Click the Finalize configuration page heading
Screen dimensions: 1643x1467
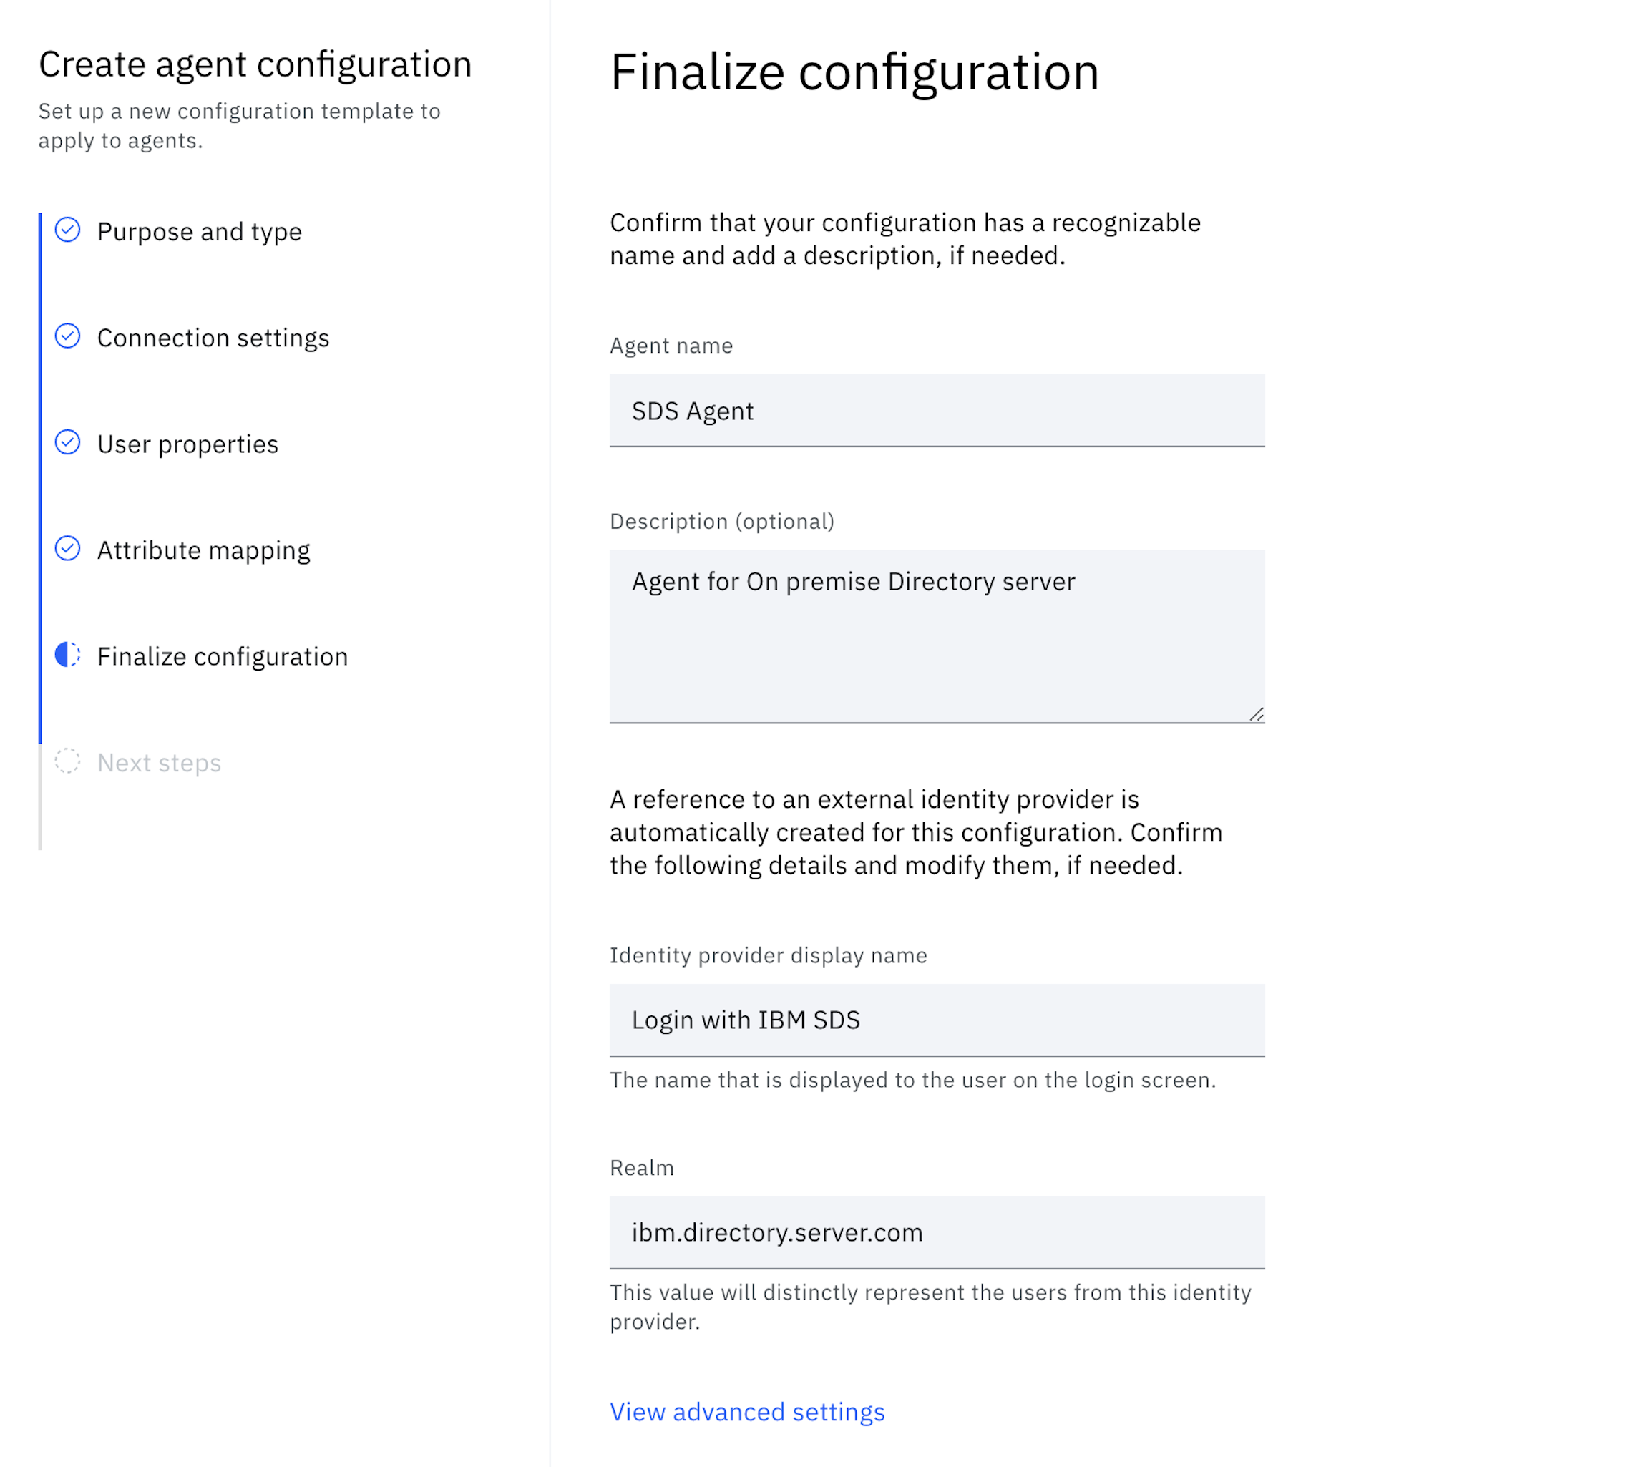coord(854,72)
